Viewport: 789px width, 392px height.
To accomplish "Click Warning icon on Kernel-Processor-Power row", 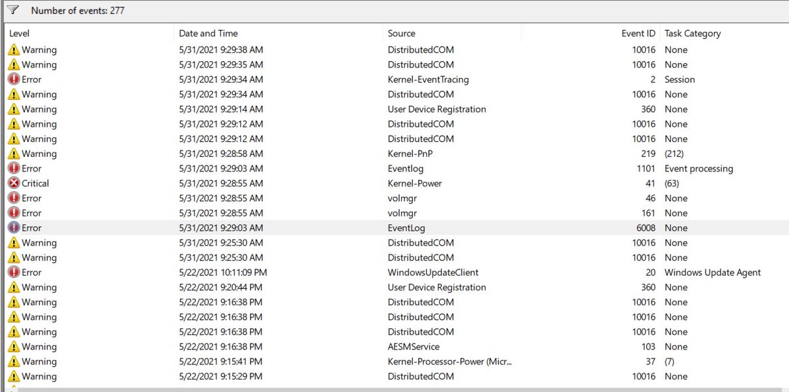I will [14, 362].
